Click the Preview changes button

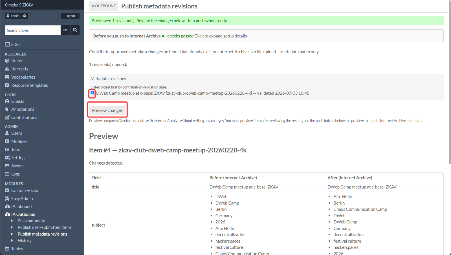tap(107, 110)
